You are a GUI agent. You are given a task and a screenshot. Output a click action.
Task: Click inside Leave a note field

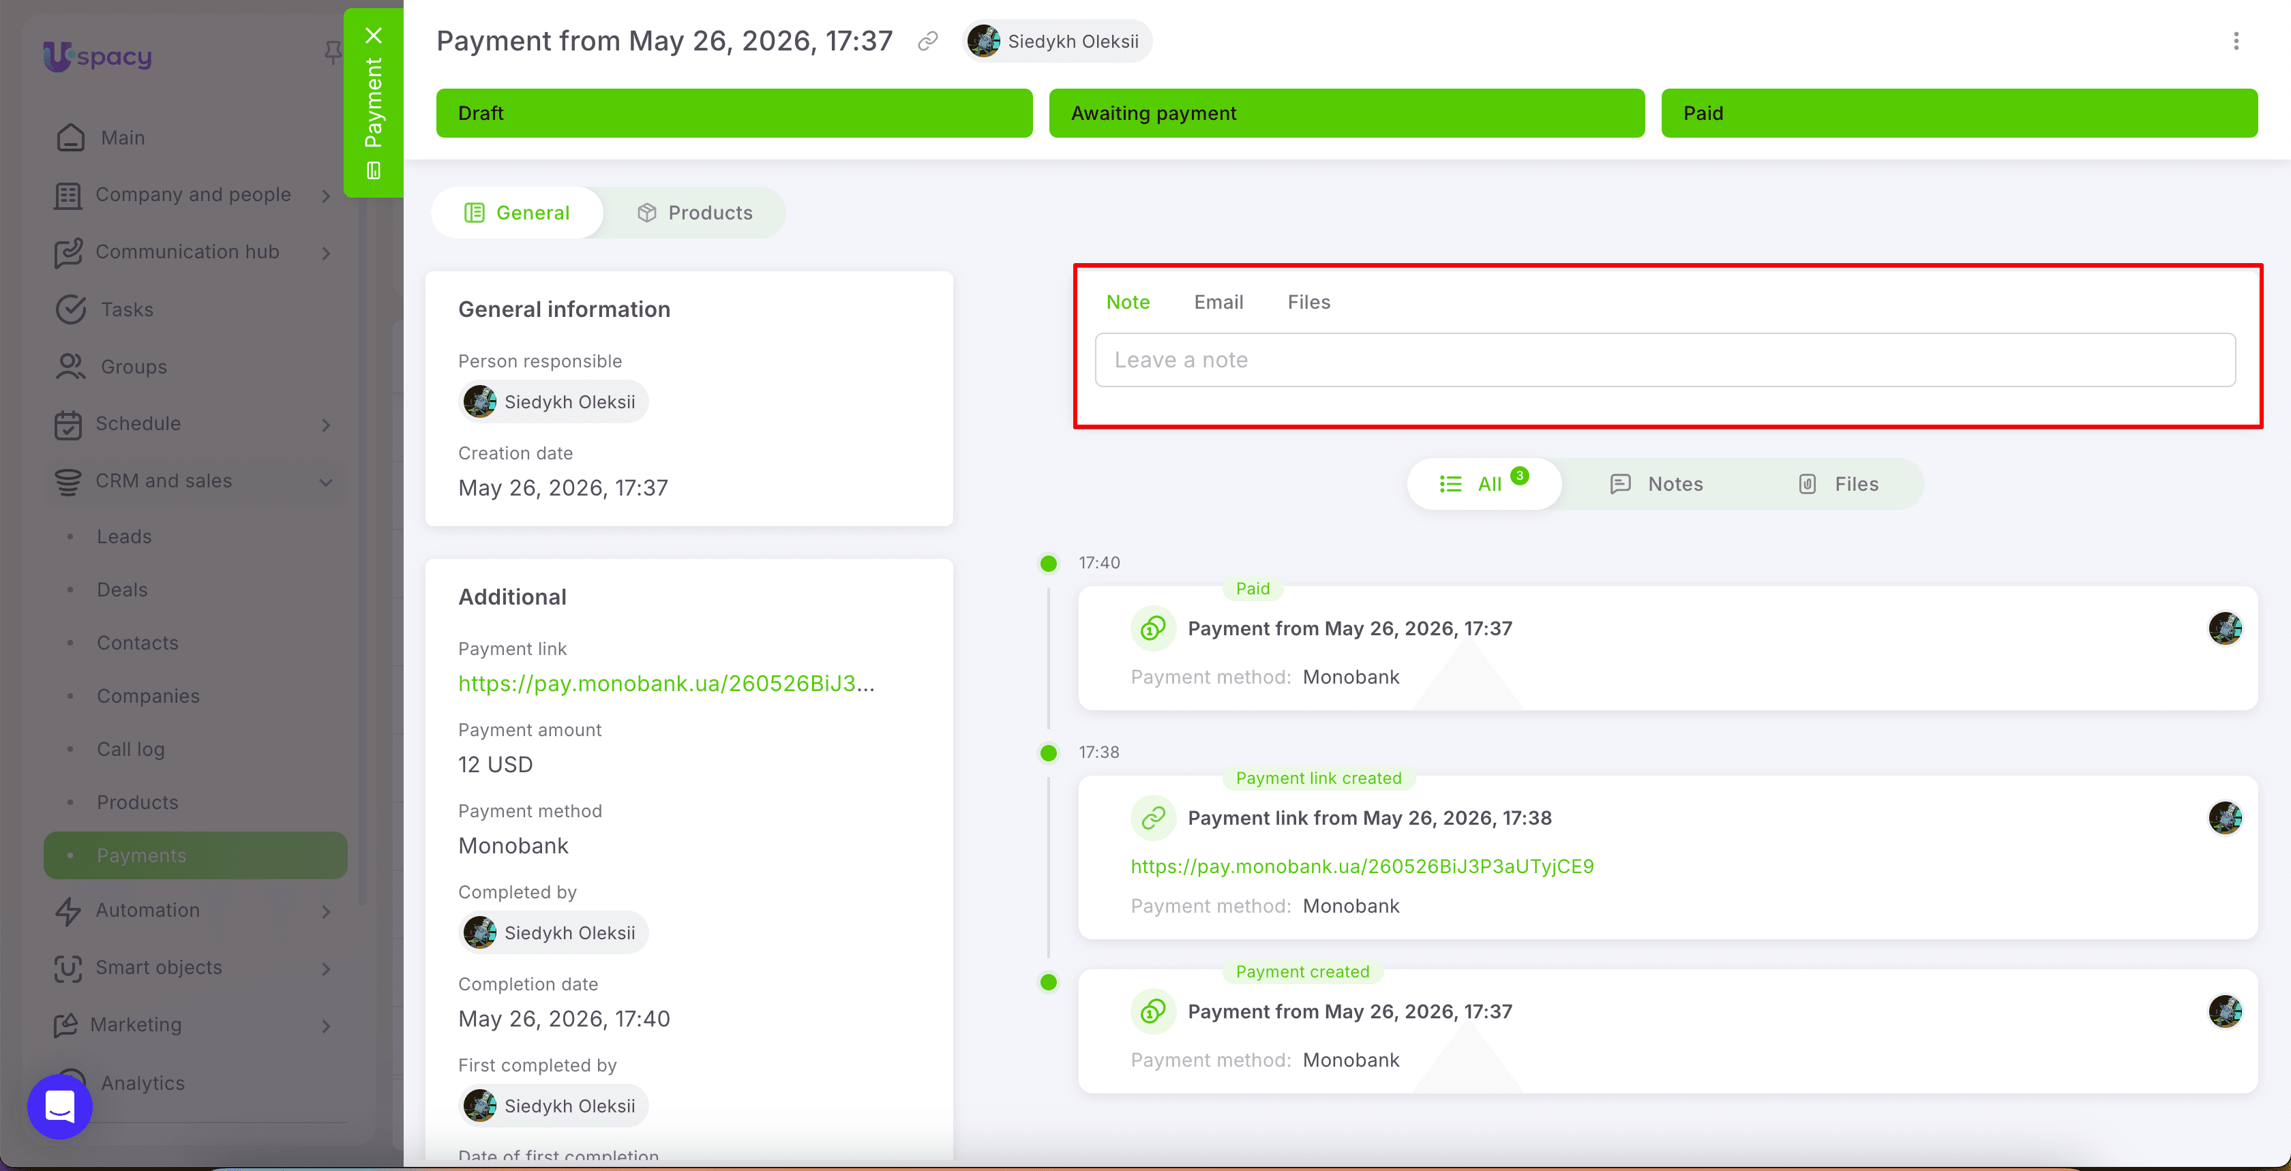[x=1665, y=360]
